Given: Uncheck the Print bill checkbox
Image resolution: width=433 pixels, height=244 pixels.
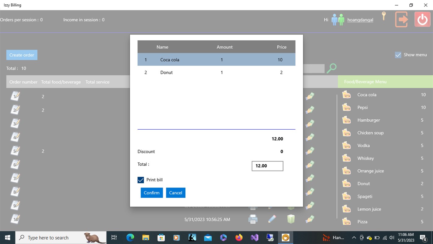Looking at the screenshot, I should [141, 180].
